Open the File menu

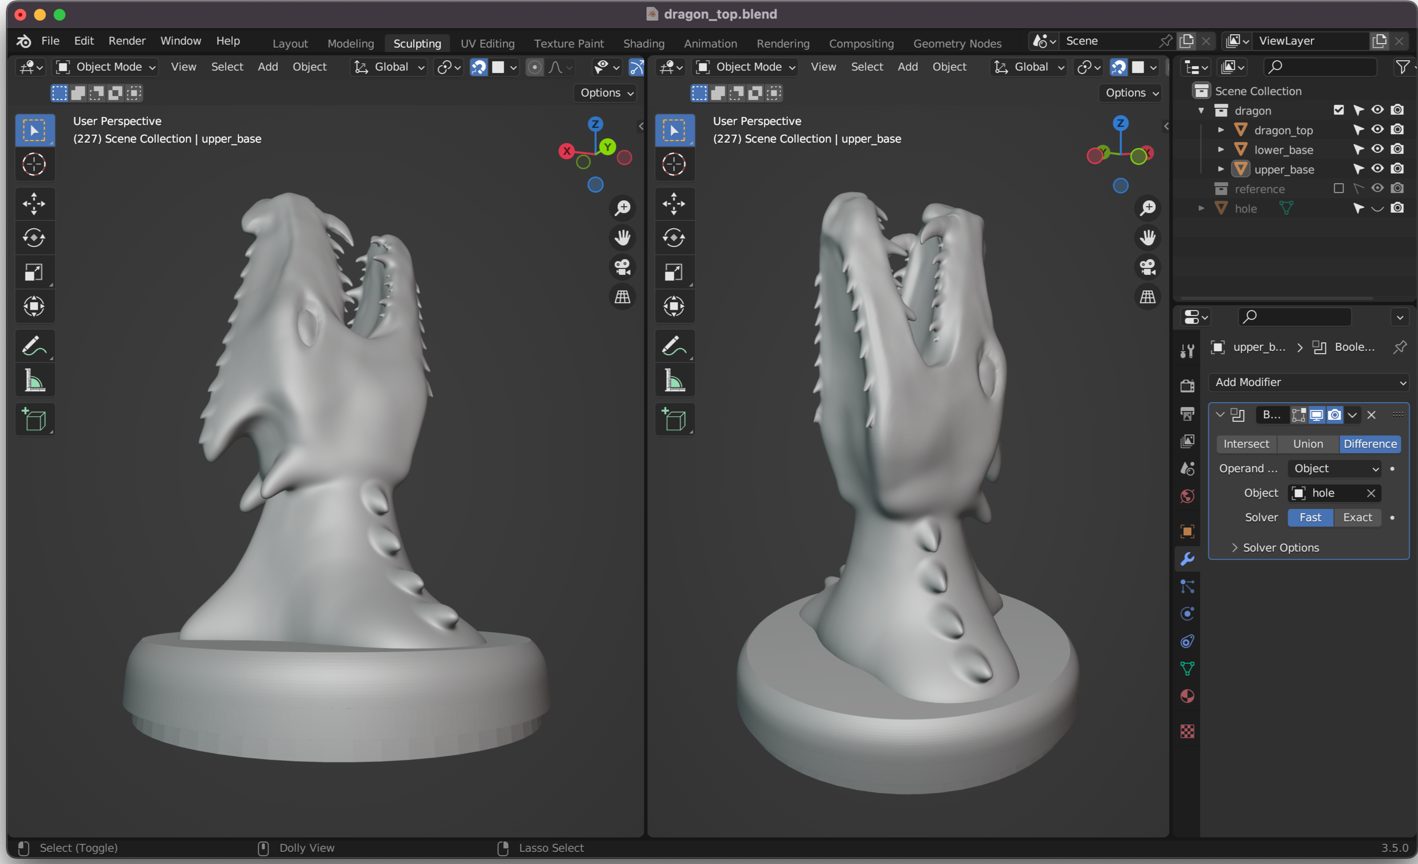50,41
